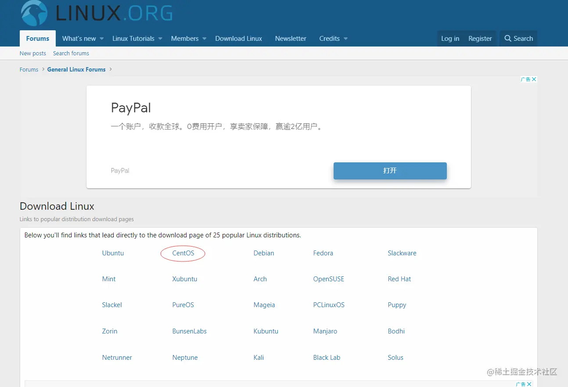The height and width of the screenshot is (387, 568).
Task: Open the Black Lab download link
Action: (327, 358)
